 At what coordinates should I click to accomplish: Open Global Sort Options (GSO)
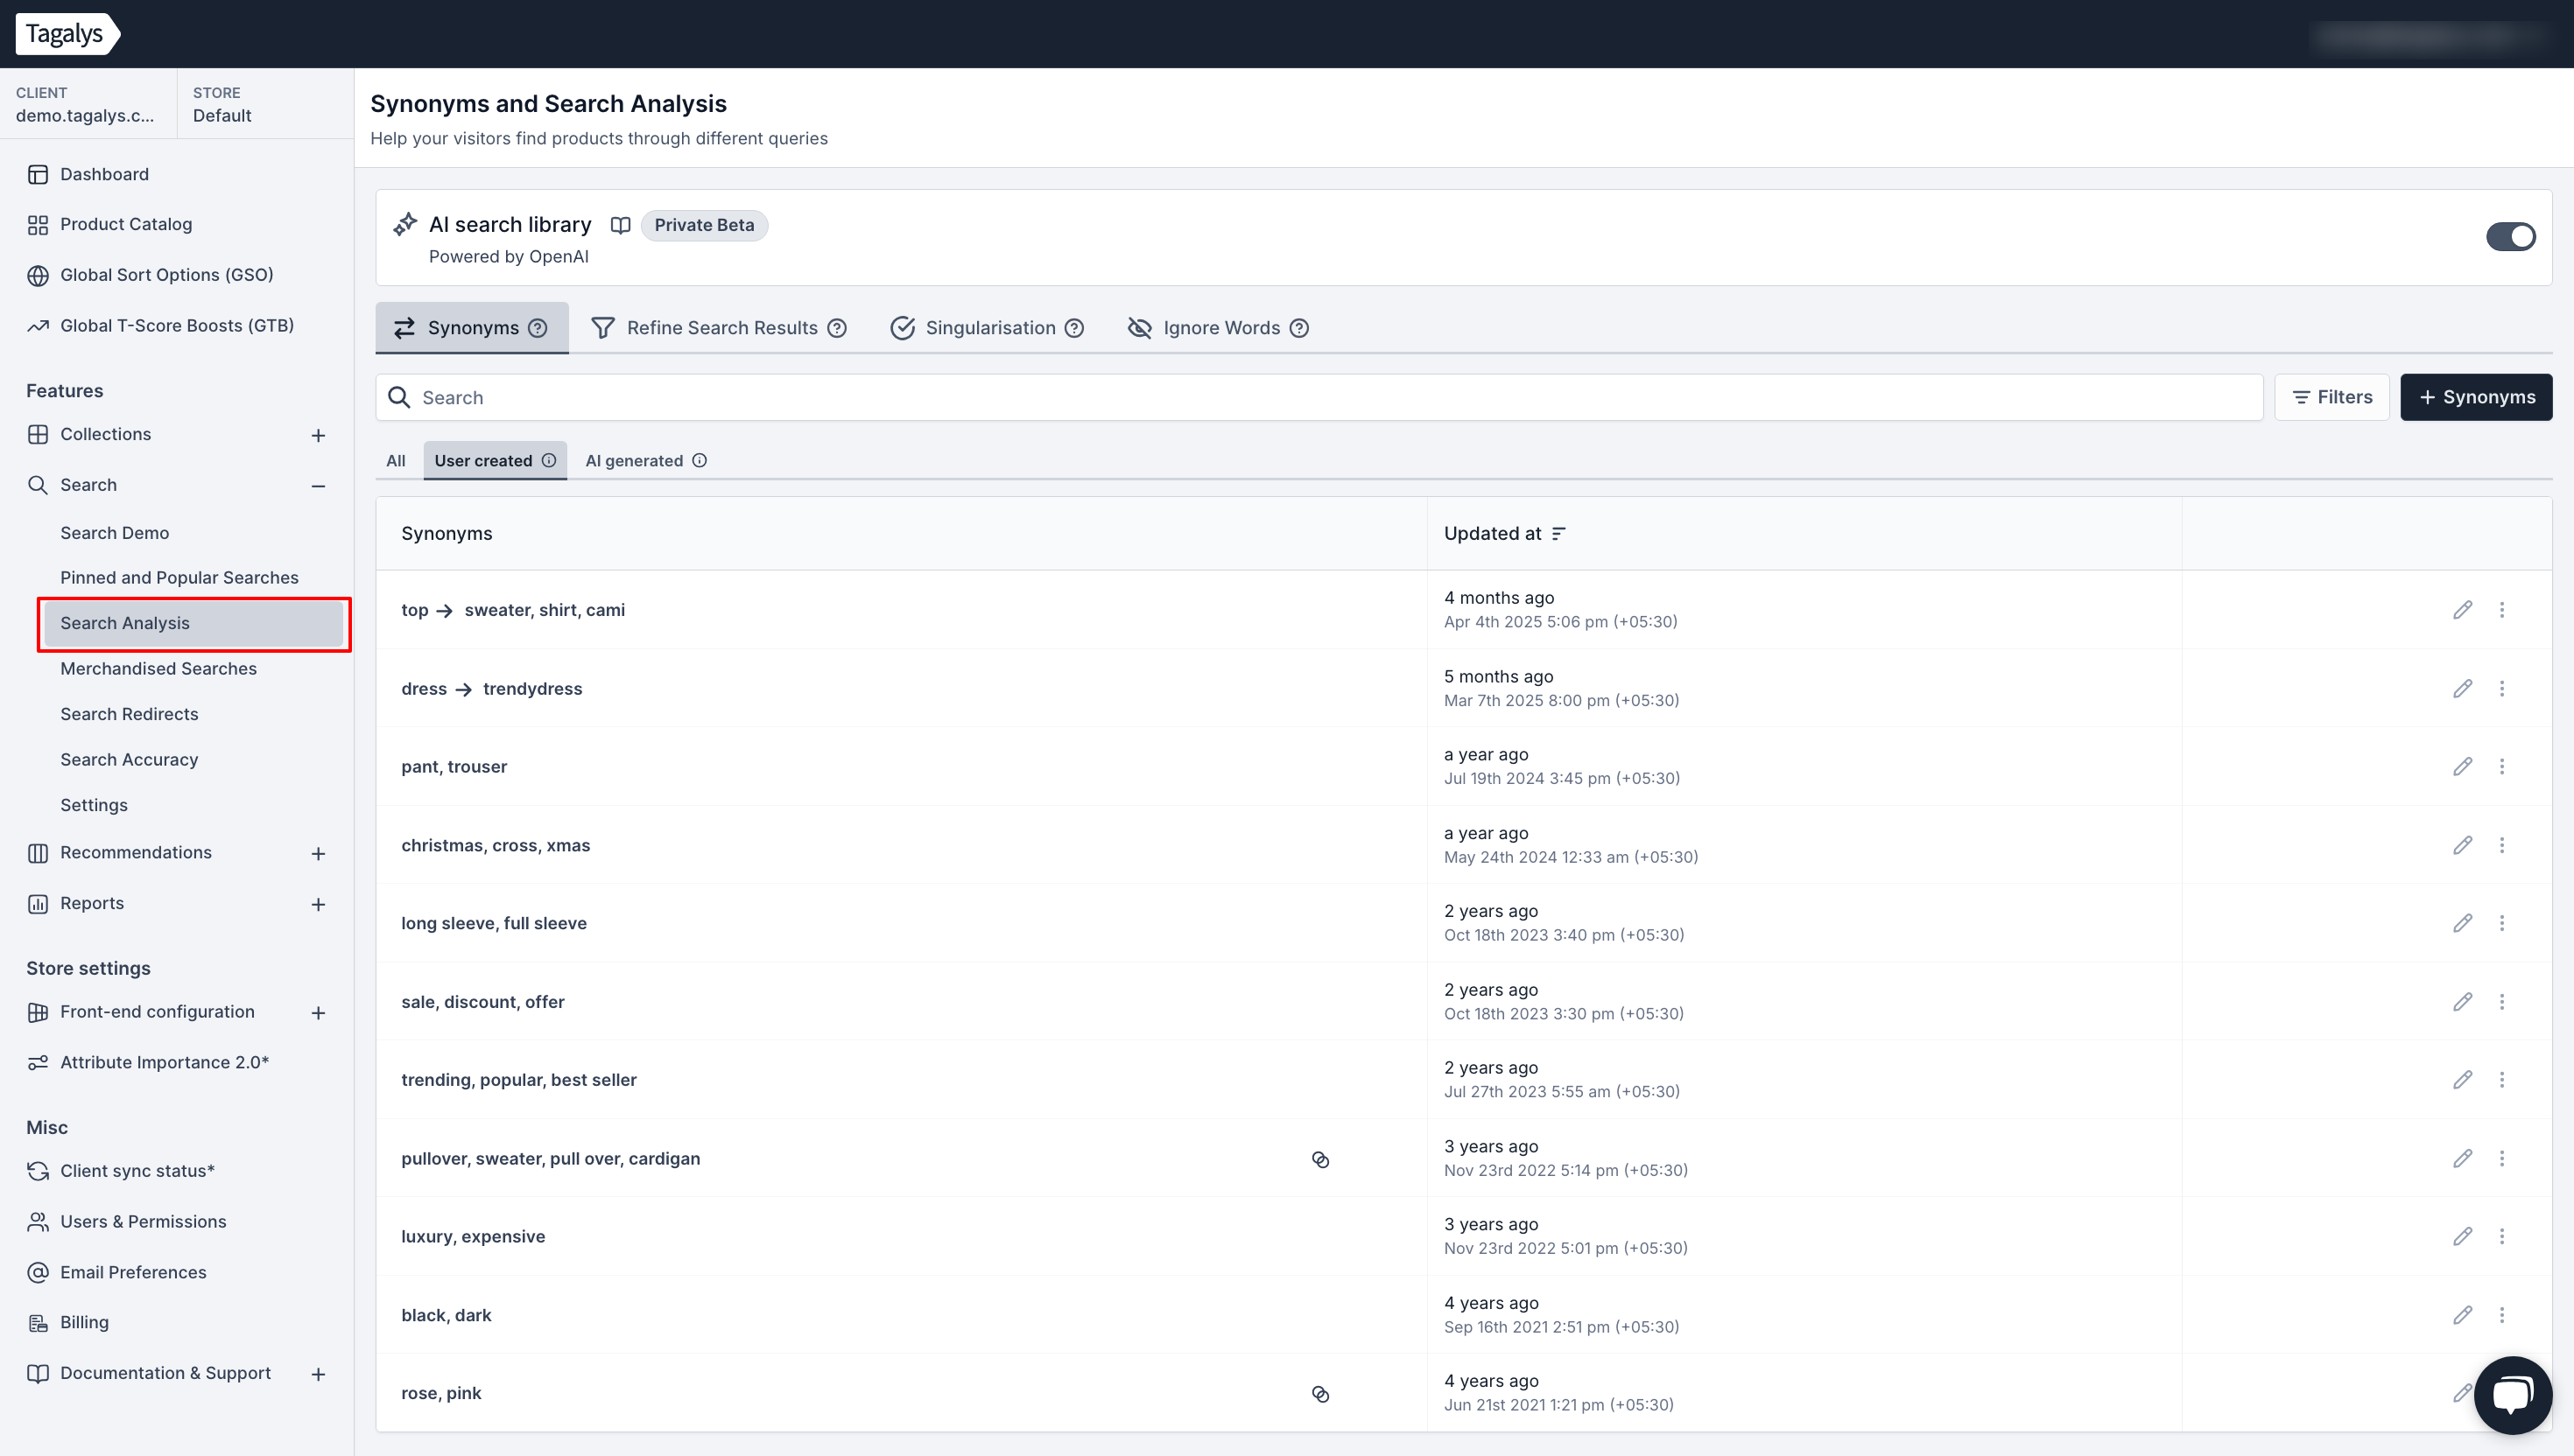(x=166, y=275)
